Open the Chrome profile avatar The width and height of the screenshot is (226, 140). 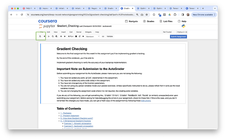click(x=188, y=15)
